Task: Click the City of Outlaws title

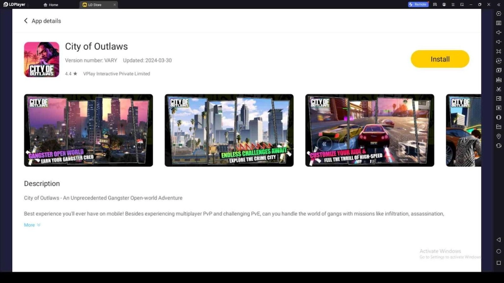Action: 96,47
